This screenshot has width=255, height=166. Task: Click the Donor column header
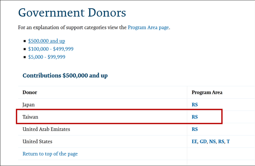click(x=30, y=92)
